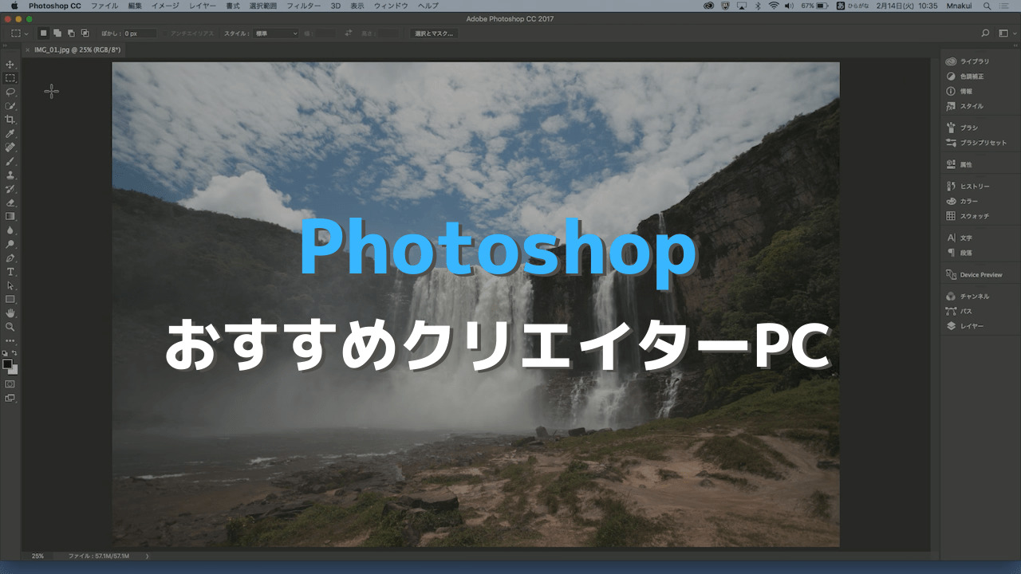
Task: Open the ヒストリー panel
Action: click(968, 186)
